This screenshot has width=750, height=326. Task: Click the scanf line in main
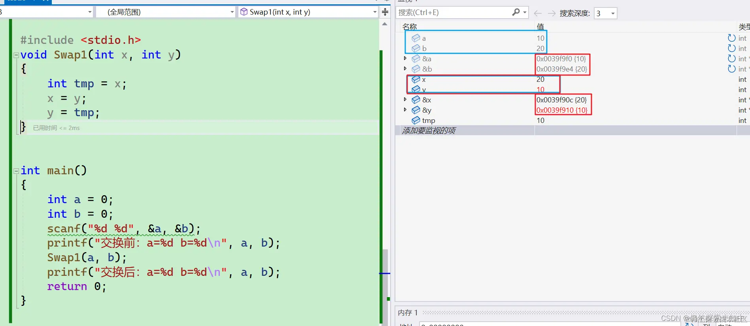124,228
